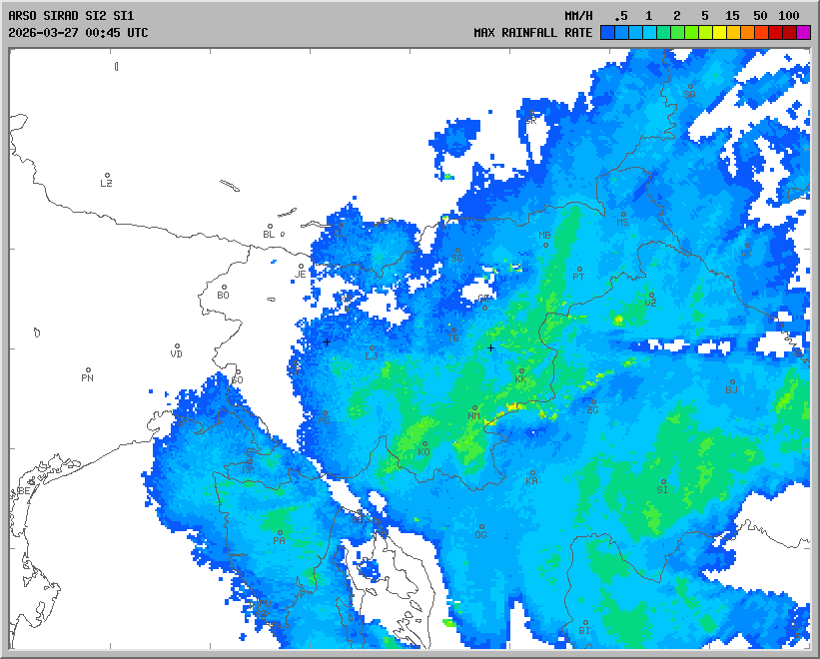Click the PN station marker
The height and width of the screenshot is (659, 820).
tap(88, 370)
